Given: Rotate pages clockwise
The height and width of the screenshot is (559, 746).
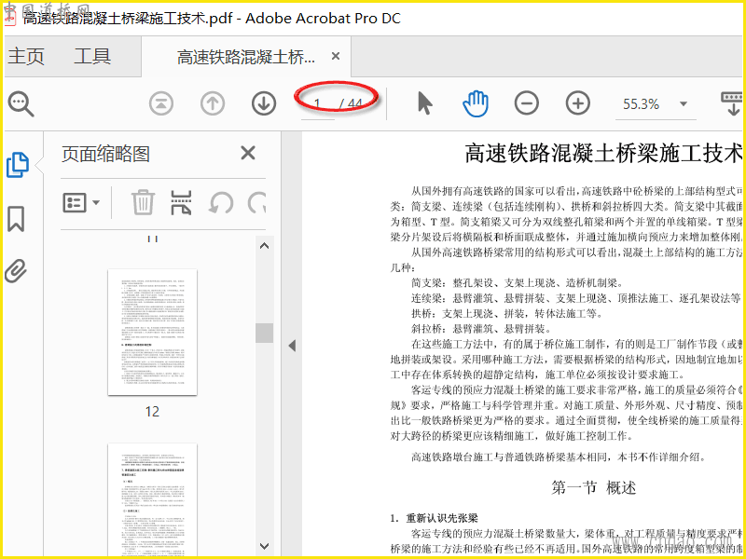Looking at the screenshot, I should (257, 203).
